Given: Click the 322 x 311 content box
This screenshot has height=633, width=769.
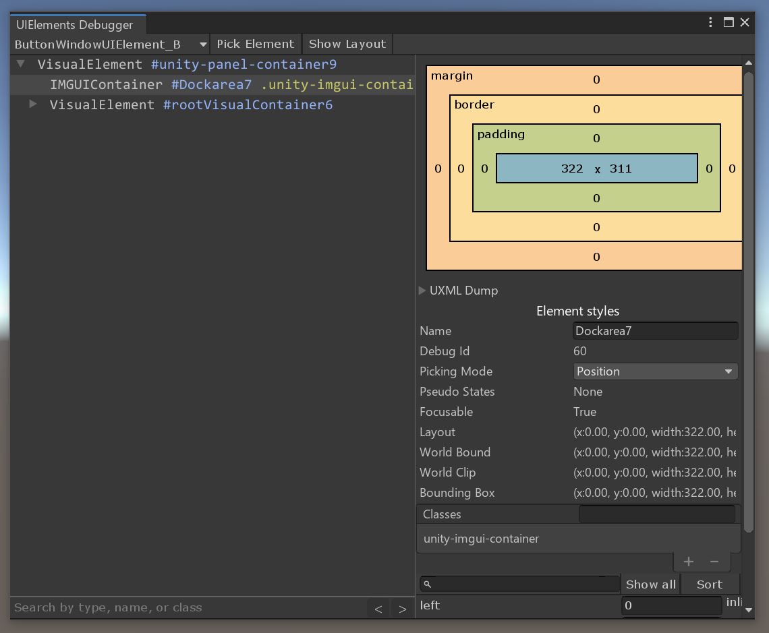Looking at the screenshot, I should pyautogui.click(x=596, y=169).
